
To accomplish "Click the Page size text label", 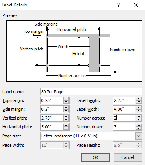I will [x=12, y=136].
